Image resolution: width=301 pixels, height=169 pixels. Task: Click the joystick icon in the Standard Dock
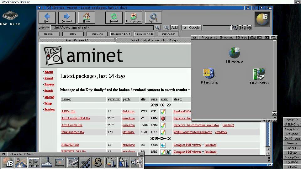[47, 162]
